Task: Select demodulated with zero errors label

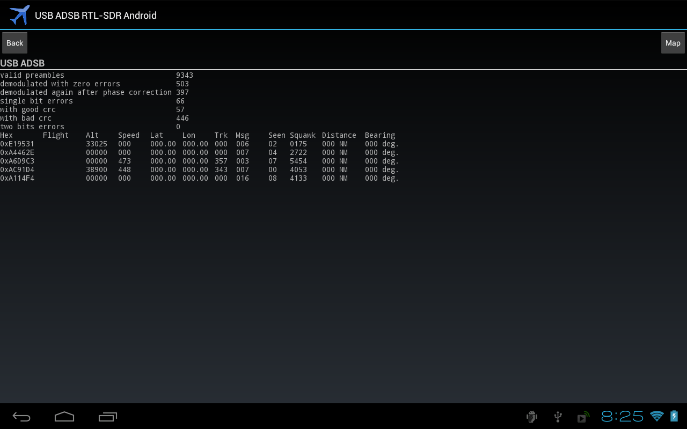Action: pyautogui.click(x=60, y=84)
